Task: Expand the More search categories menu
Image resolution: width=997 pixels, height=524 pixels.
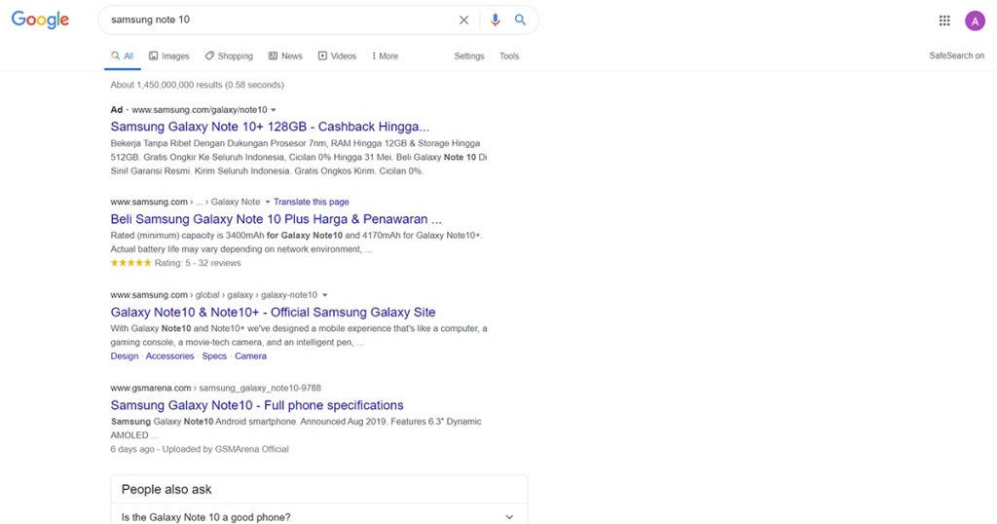Action: [386, 56]
